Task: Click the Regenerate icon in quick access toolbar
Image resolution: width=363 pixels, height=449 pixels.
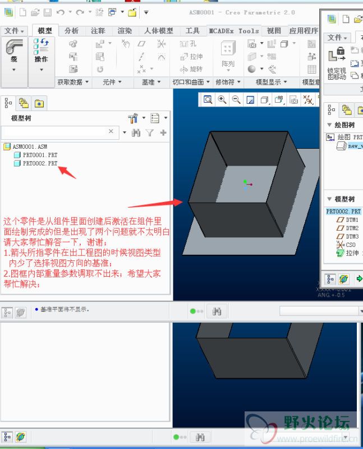Action: (x=99, y=12)
